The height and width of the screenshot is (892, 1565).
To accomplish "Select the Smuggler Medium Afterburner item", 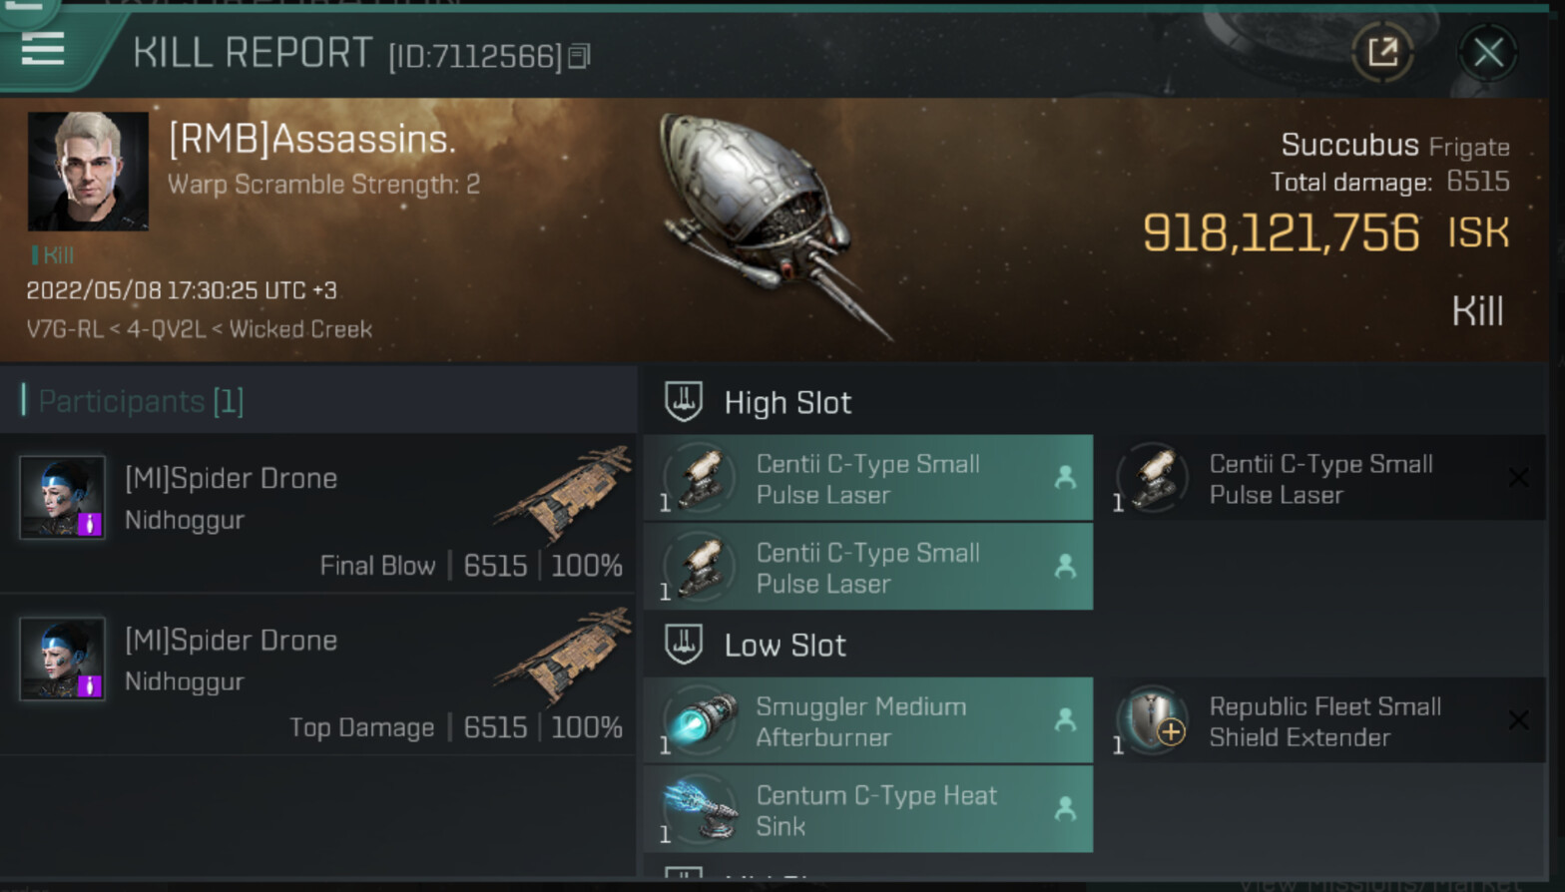I will click(x=867, y=721).
